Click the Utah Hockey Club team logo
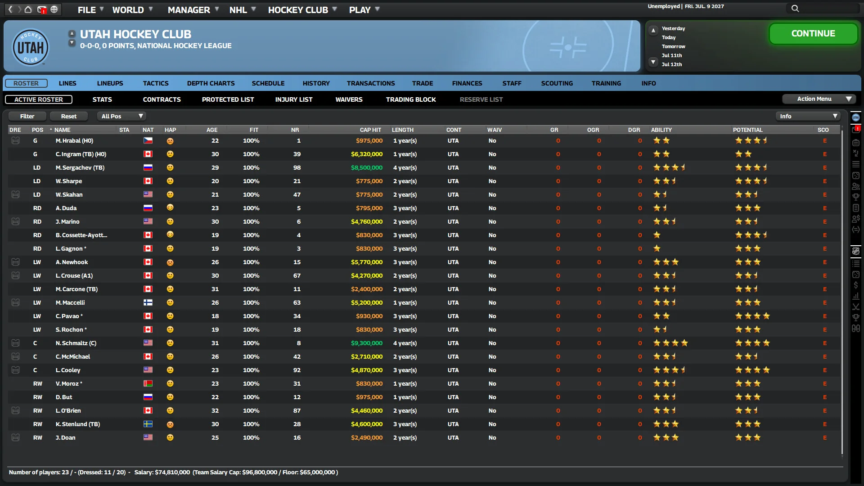 (30, 46)
